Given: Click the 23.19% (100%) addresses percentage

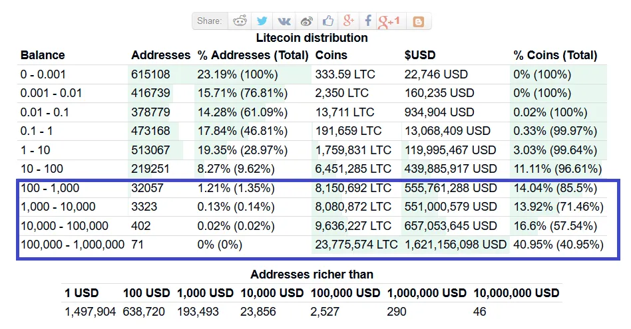Looking at the screenshot, I should pyautogui.click(x=238, y=74).
